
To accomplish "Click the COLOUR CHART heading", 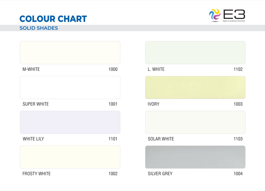I will 53,19.
